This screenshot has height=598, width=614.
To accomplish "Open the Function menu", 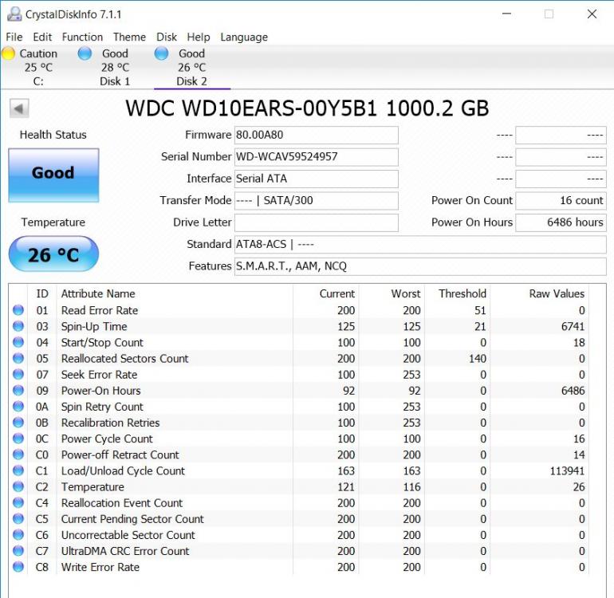I will coord(82,37).
